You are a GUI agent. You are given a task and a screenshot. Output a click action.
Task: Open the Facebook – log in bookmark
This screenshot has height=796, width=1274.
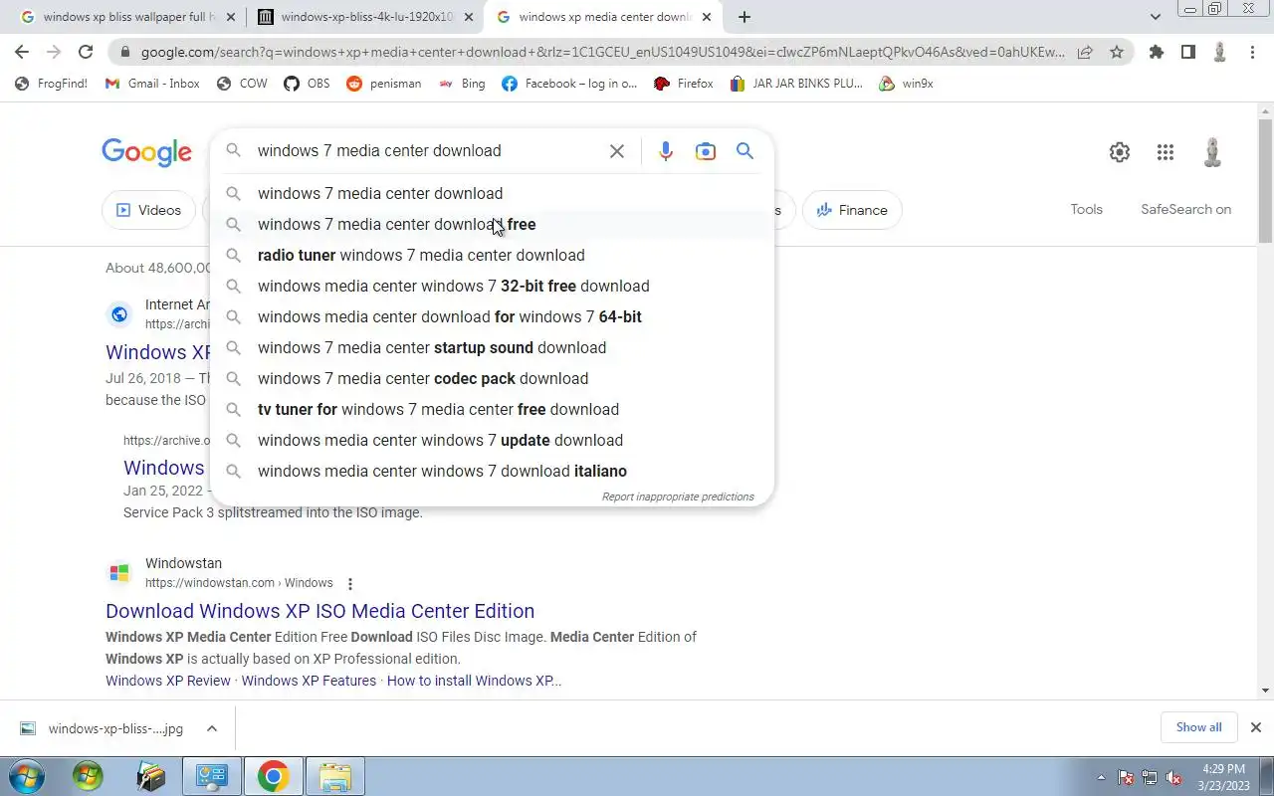569,84
